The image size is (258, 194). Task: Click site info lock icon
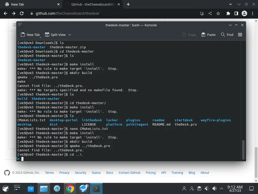point(31,13)
